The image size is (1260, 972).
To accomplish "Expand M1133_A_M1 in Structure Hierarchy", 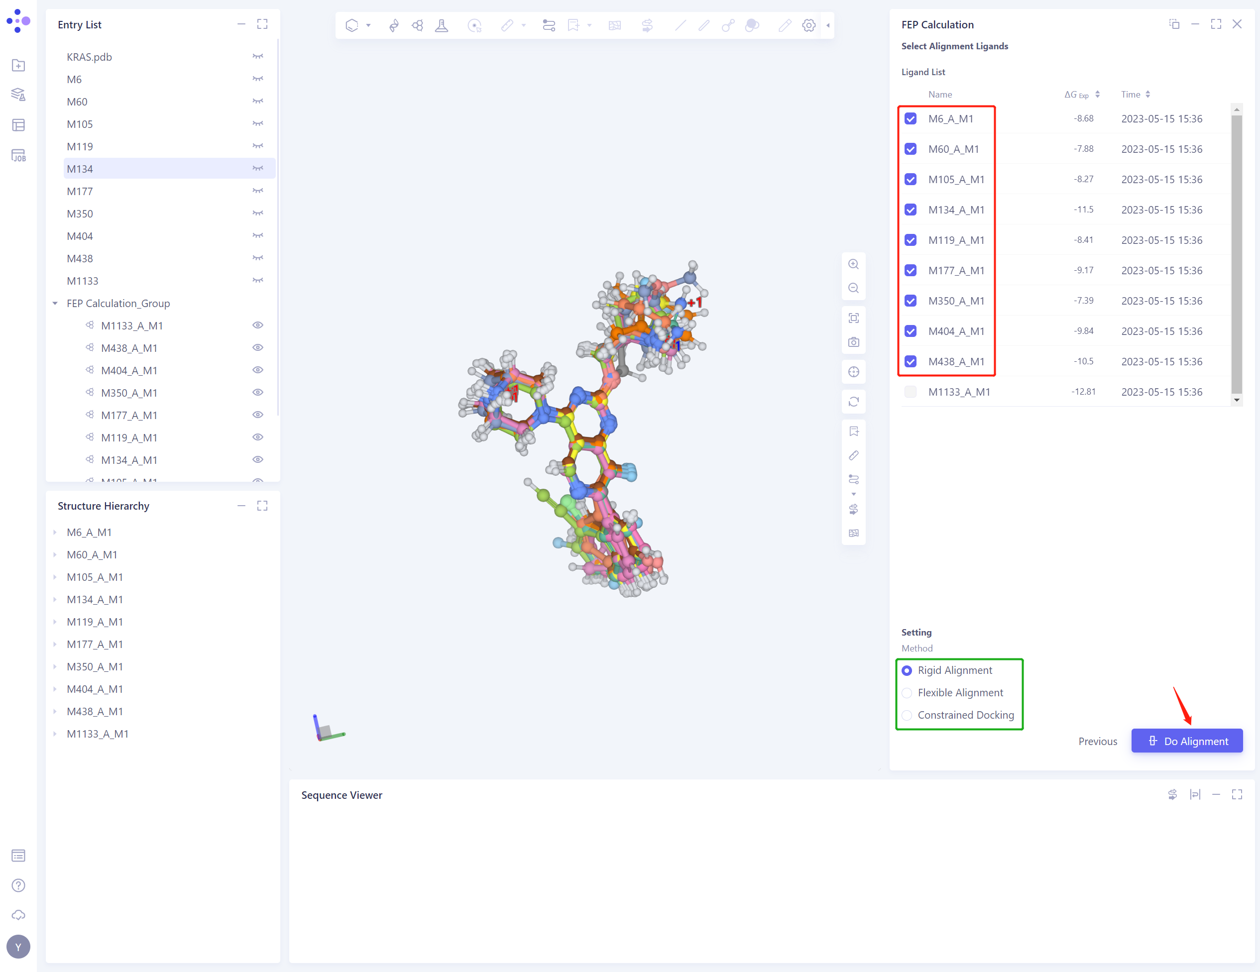I will [x=55, y=734].
